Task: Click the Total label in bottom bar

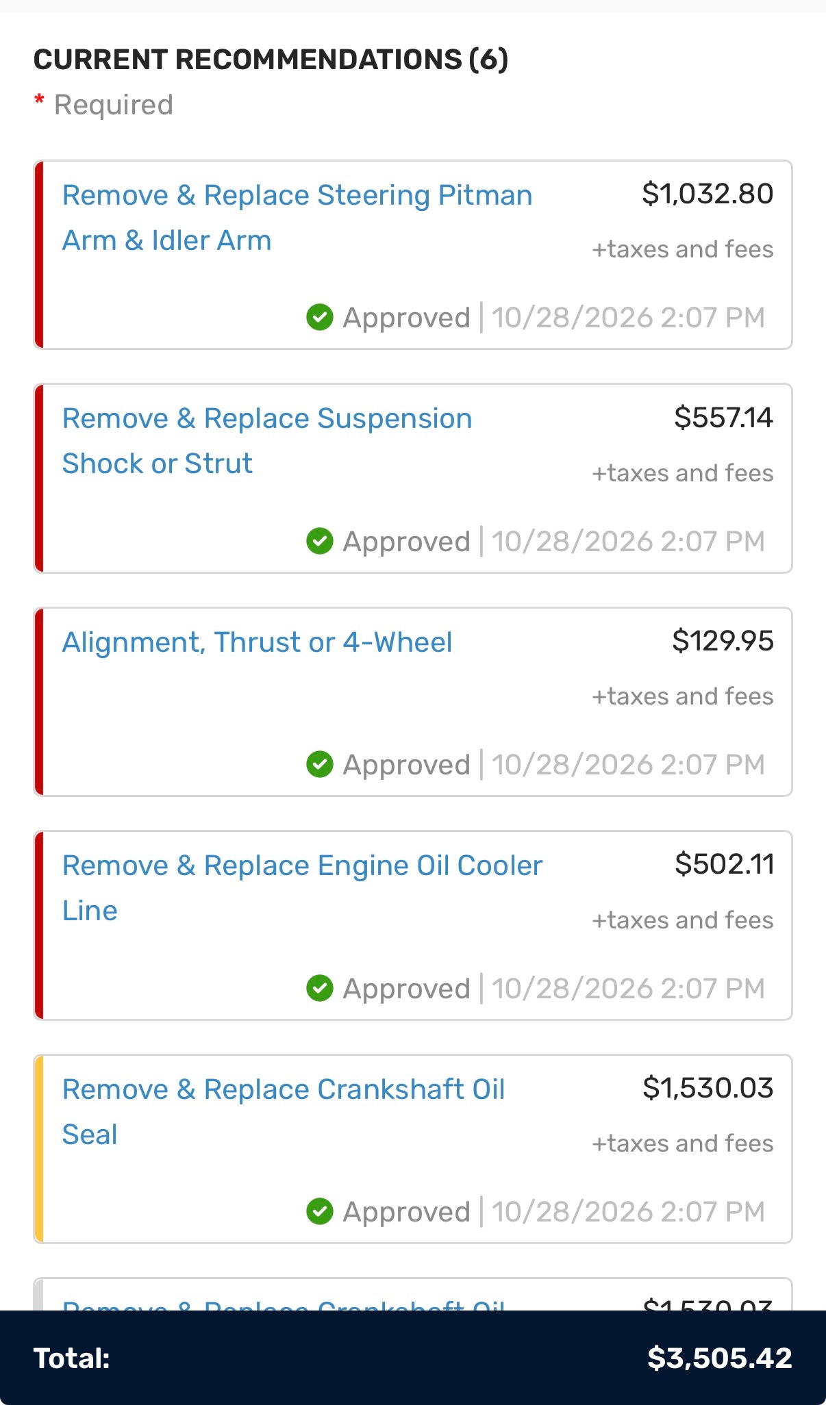Action: pos(72,1358)
